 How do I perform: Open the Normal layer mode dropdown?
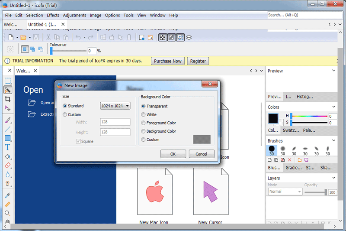[x=285, y=192]
